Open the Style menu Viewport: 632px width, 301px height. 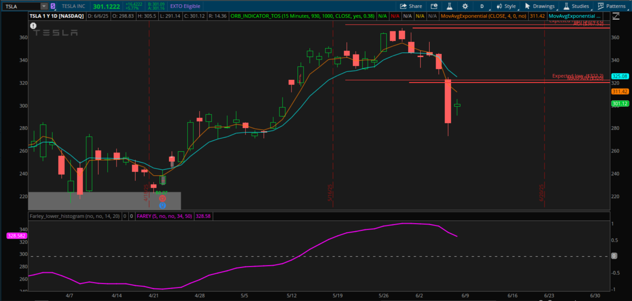[506, 6]
